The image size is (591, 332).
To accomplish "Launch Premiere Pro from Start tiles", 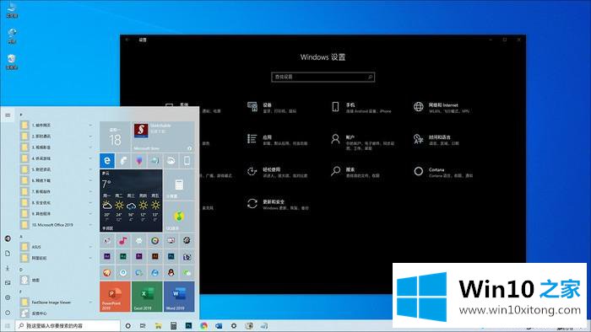I will (139, 256).
